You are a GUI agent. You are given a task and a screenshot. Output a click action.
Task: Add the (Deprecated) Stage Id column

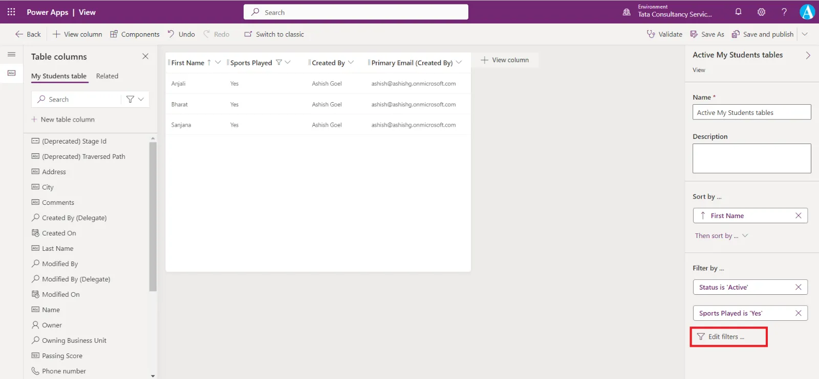69,141
